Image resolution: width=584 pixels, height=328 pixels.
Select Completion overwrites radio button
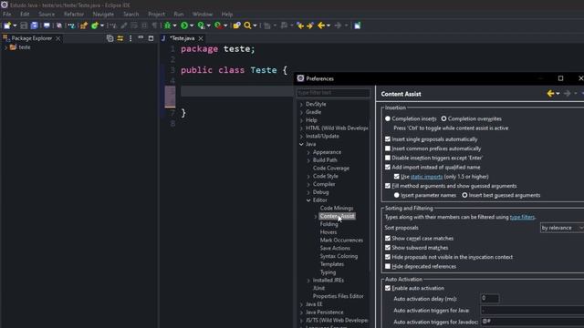click(443, 118)
